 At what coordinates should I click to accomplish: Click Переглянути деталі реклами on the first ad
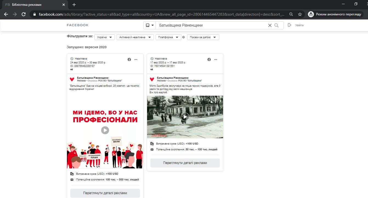(105, 193)
